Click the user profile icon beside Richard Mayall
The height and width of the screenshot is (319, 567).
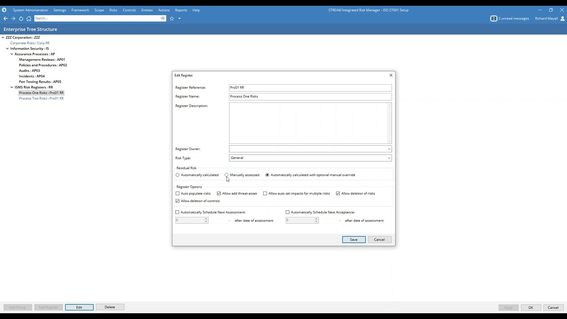coord(563,18)
